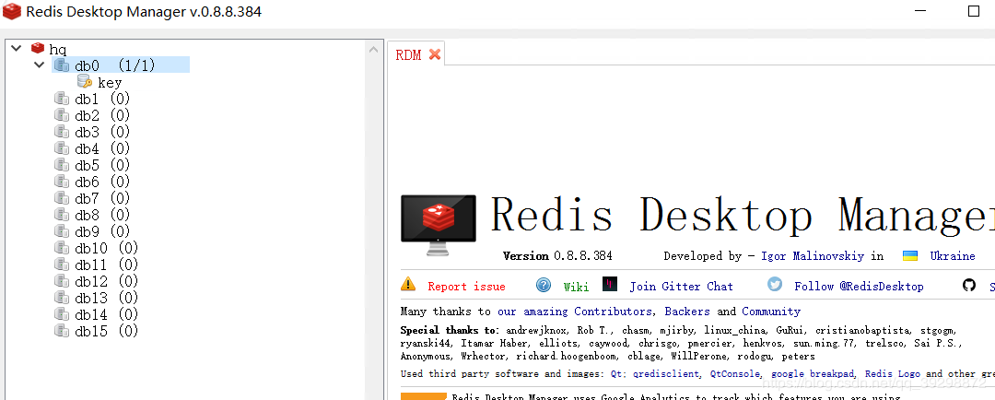
Task: Collapse the hq connection tree
Action: [x=17, y=48]
